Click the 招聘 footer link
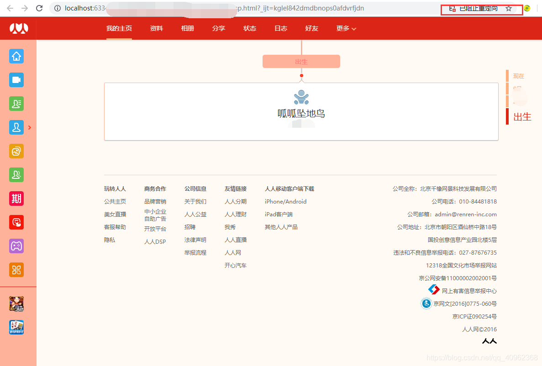Screen dimensions: 542x366 click(190, 227)
